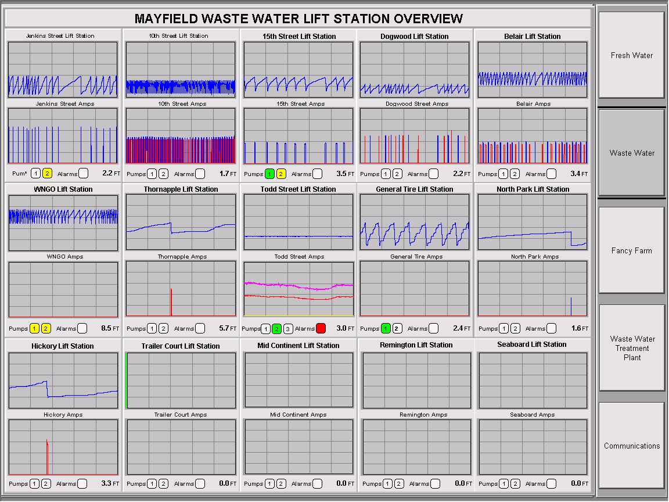Click green pump 1 indicator at 15th Street
Image resolution: width=669 pixels, height=502 pixels.
click(x=269, y=174)
